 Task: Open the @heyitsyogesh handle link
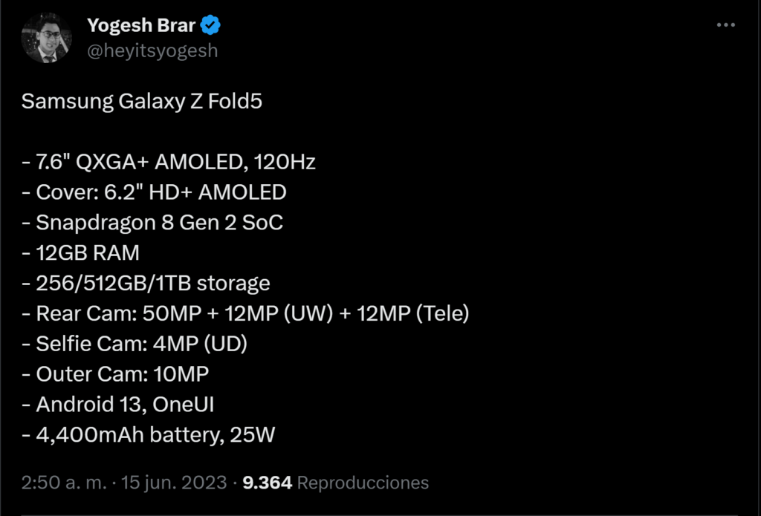(152, 50)
